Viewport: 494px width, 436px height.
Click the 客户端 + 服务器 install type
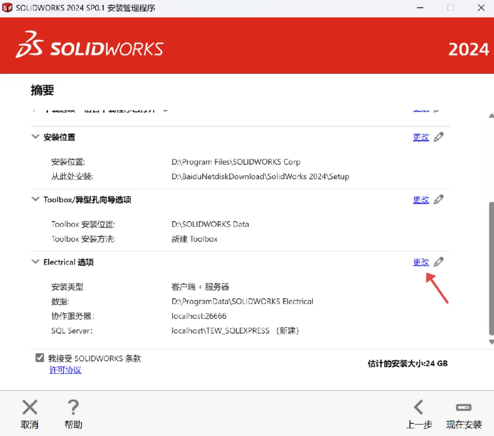[200, 287]
